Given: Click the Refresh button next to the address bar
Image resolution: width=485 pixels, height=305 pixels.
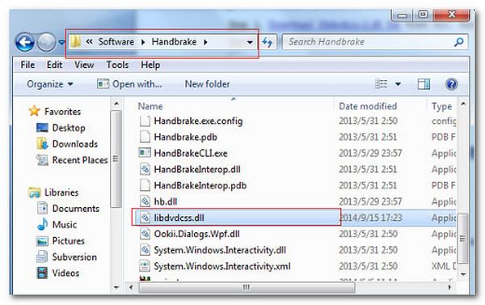Looking at the screenshot, I should click(x=268, y=42).
